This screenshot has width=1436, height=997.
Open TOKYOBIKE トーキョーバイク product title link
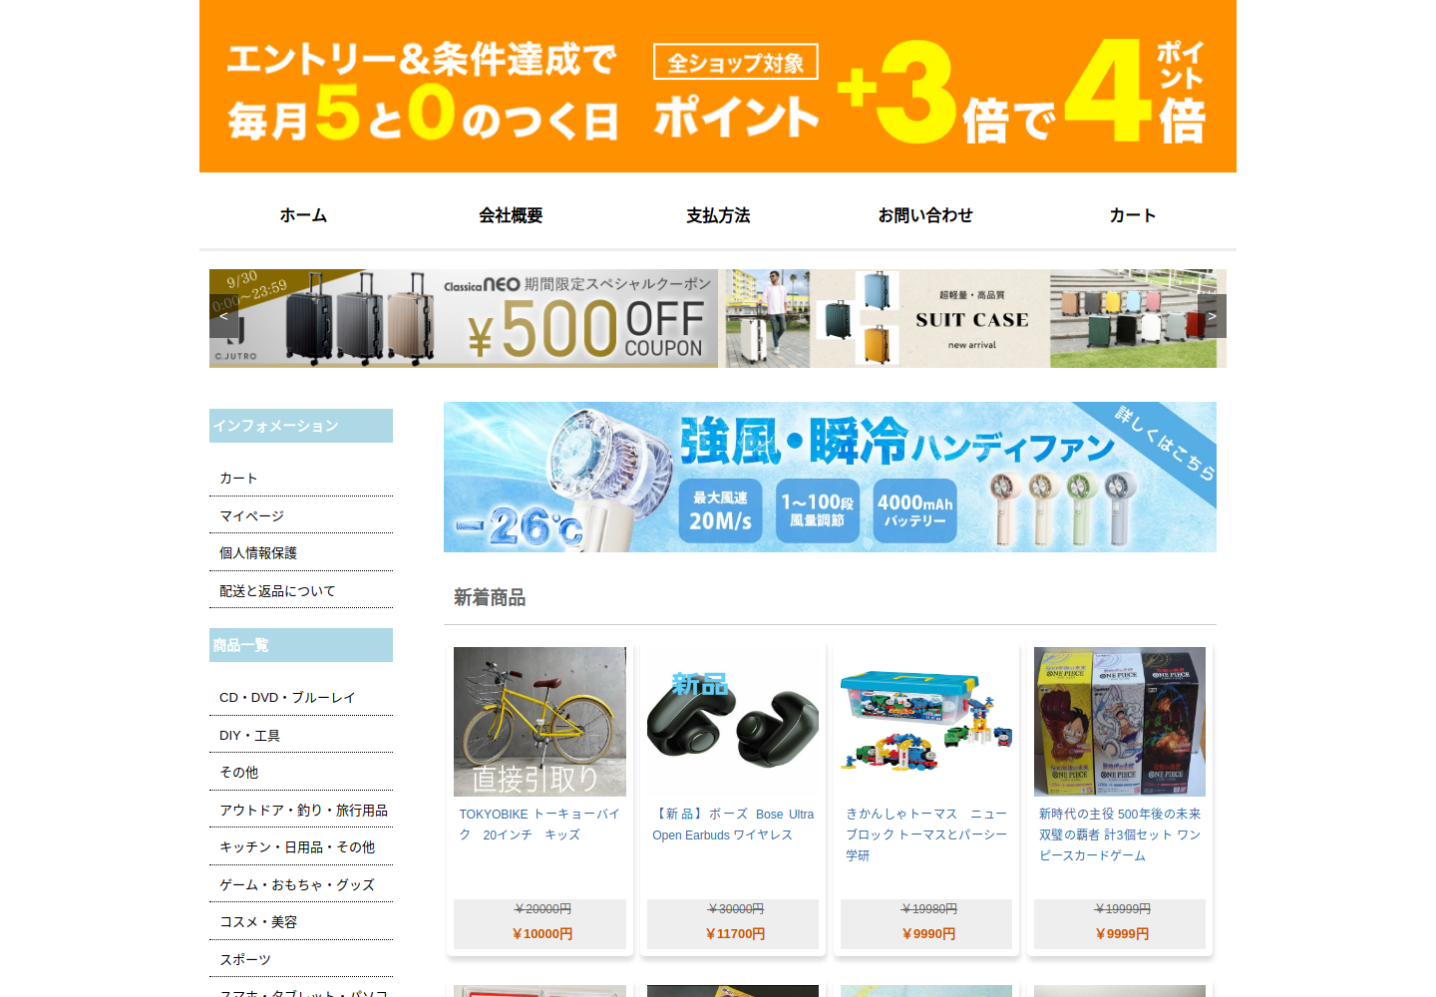pos(539,825)
